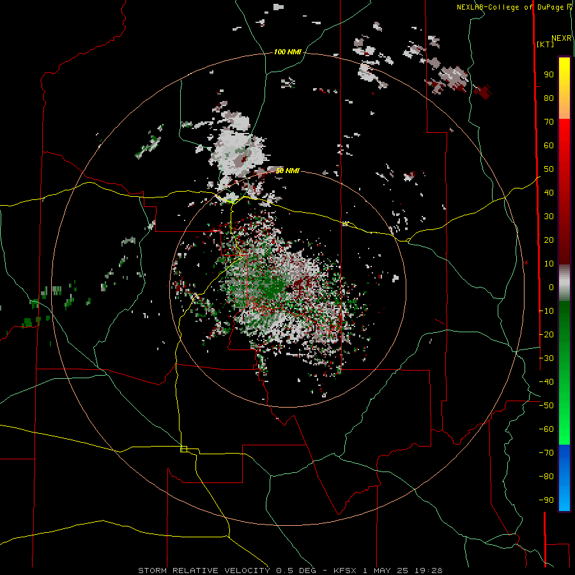The width and height of the screenshot is (575, 575).
Task: Click the -80 scale value
Action: tap(546, 477)
